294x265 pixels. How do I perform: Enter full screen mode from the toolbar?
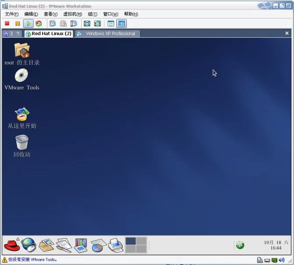[87, 23]
